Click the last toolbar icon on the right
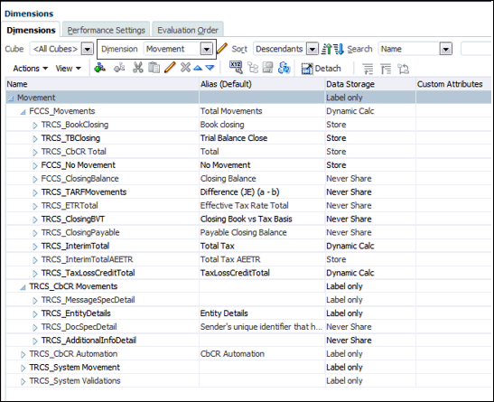494x402 pixels. point(404,69)
